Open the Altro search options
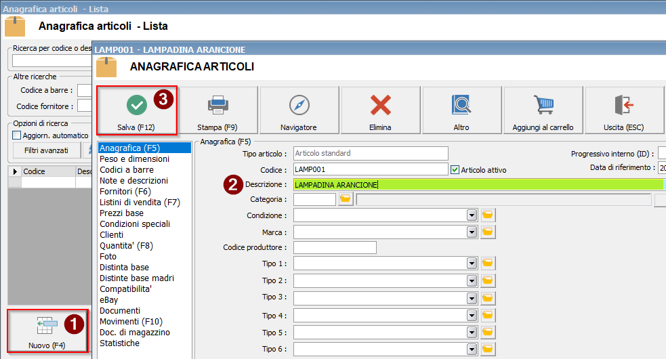 click(x=461, y=110)
